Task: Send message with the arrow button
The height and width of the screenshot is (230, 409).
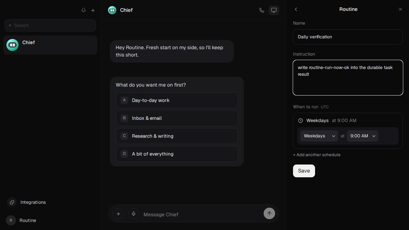Action: [269, 213]
